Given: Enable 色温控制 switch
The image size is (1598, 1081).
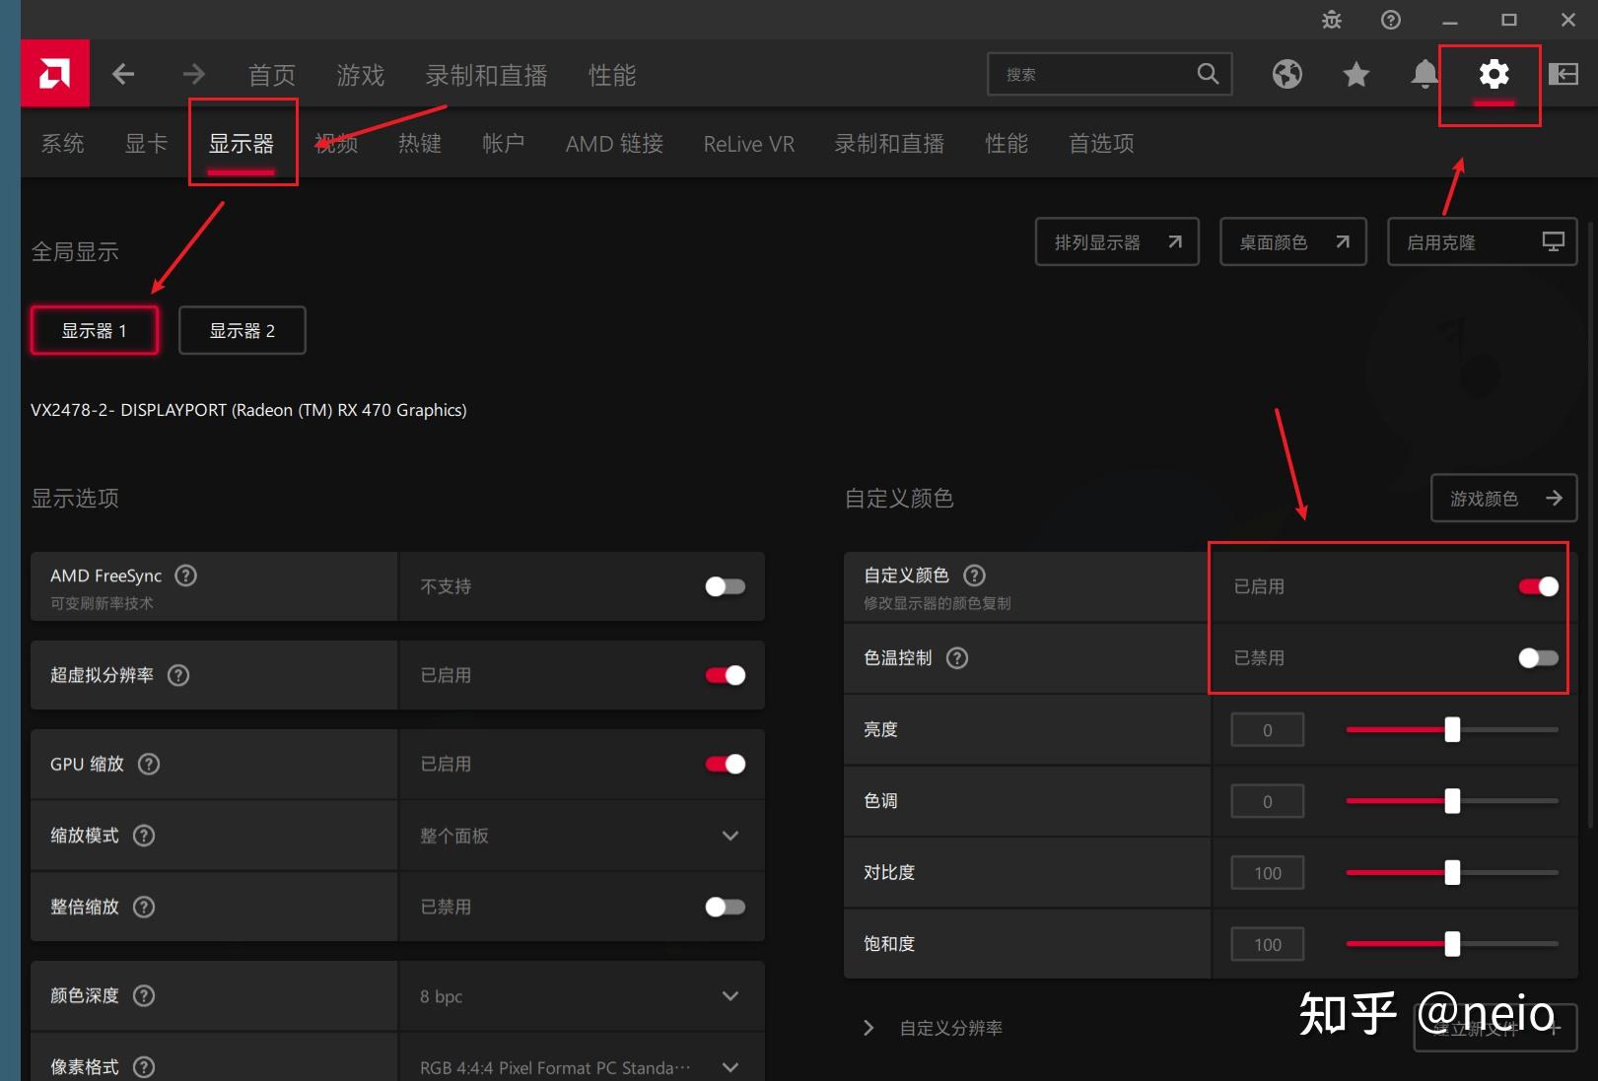Looking at the screenshot, I should tap(1539, 657).
